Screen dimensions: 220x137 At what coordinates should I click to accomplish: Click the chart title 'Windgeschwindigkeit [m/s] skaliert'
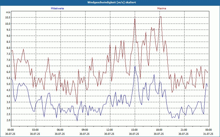(x=112, y=2)
